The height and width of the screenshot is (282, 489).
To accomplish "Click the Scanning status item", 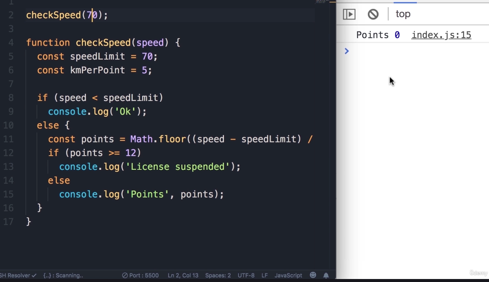I will pyautogui.click(x=63, y=275).
